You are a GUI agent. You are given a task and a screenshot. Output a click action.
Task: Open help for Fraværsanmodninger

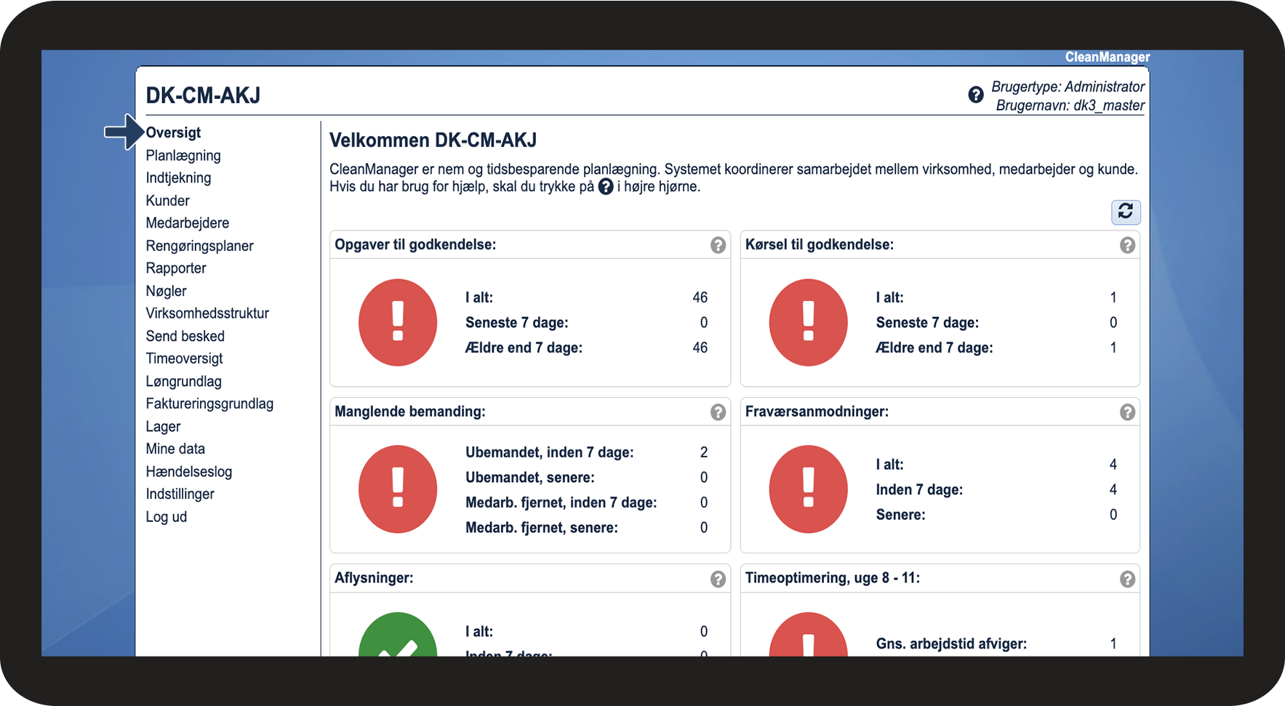[1127, 412]
